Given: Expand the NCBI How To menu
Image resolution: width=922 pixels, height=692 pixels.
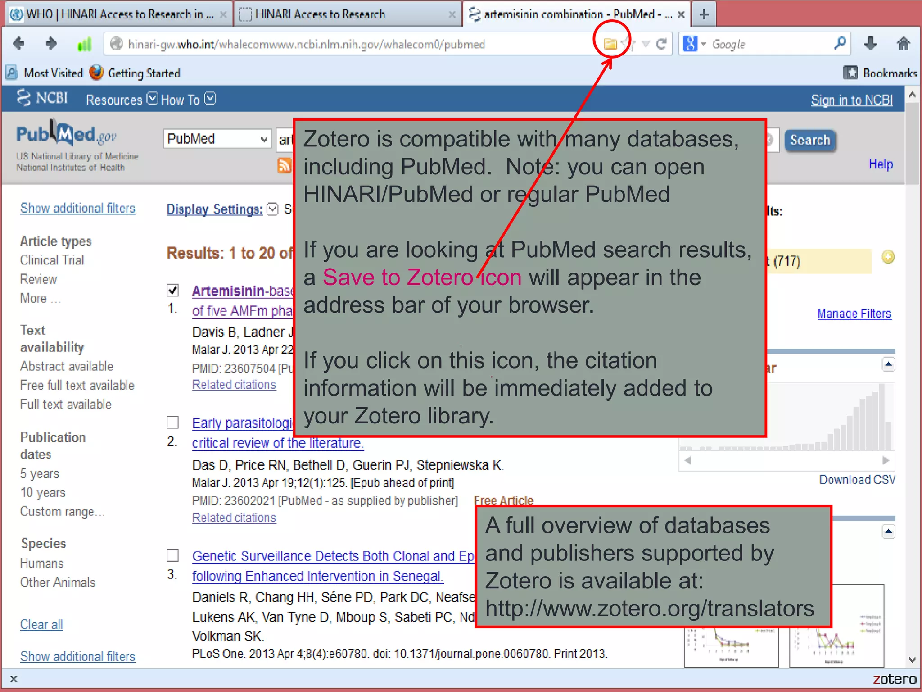Looking at the screenshot, I should click(188, 99).
